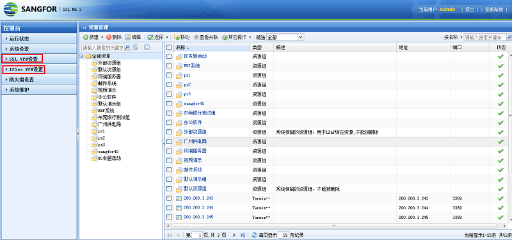
Task: Click the magnifier for the 按名称 search field
Action: coord(509,37)
